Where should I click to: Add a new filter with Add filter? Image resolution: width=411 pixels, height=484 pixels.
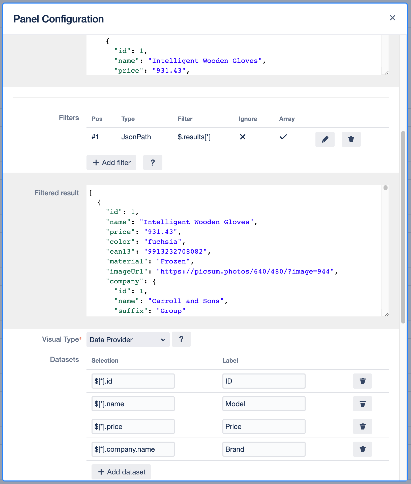click(111, 163)
